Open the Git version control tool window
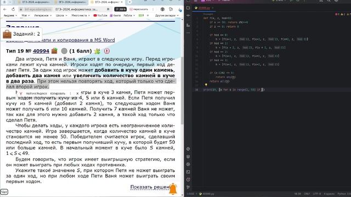The width and height of the screenshot is (351, 197). point(188,187)
